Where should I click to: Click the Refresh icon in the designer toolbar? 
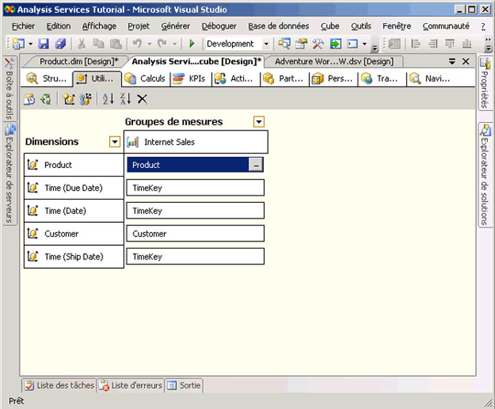[46, 99]
